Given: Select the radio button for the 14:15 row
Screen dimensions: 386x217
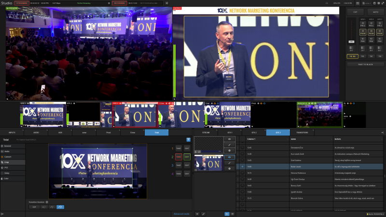Looking at the screenshot, I should pos(242,173).
